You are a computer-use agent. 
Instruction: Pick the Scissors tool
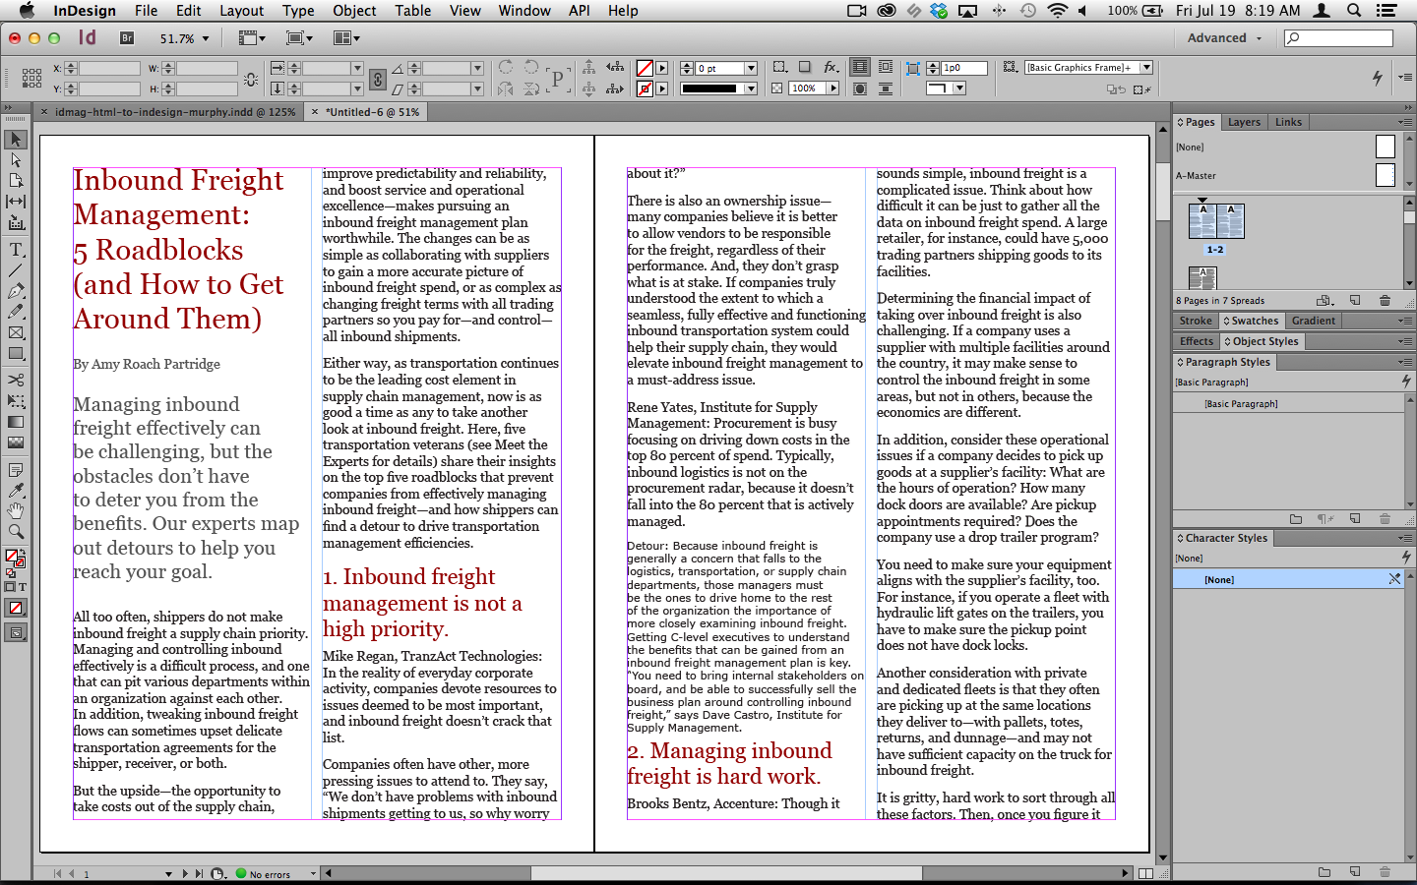click(x=16, y=380)
